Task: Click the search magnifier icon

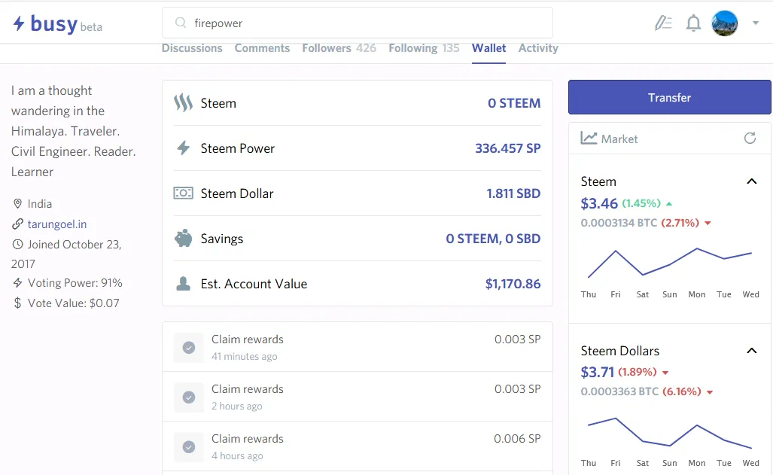Action: point(181,23)
